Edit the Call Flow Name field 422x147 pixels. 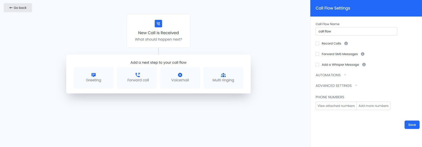click(356, 31)
